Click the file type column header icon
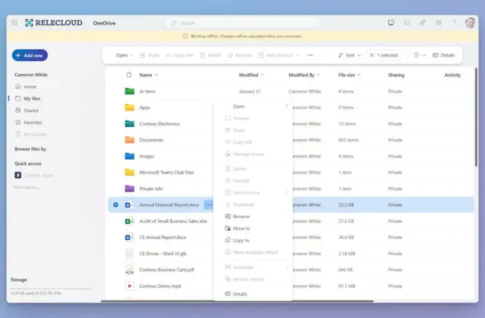Viewport: 485px width, 318px height. click(x=129, y=75)
